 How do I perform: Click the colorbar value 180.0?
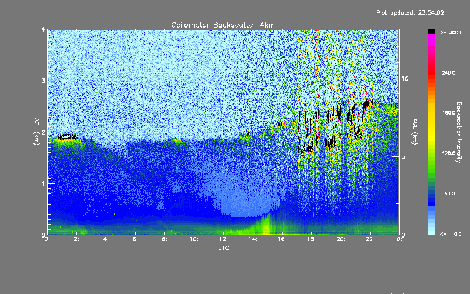(x=449, y=113)
